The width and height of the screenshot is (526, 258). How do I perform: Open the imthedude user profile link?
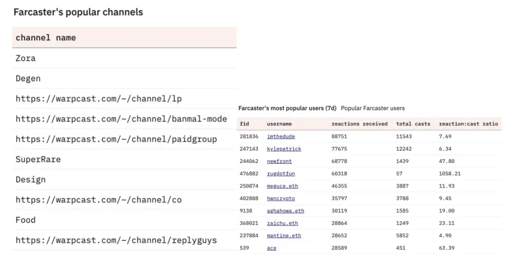point(281,137)
